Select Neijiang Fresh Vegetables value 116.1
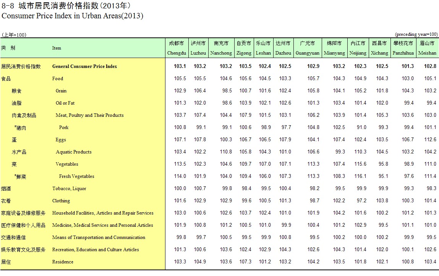439x276 pixels. [x=360, y=176]
